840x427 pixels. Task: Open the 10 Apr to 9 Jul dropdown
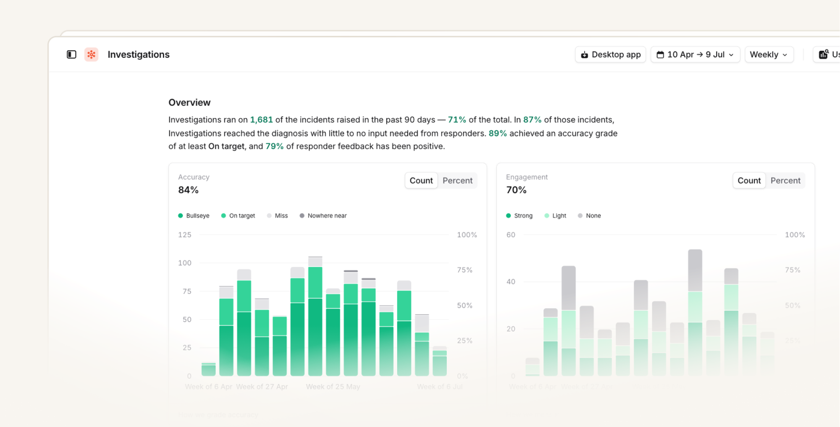pyautogui.click(x=695, y=55)
